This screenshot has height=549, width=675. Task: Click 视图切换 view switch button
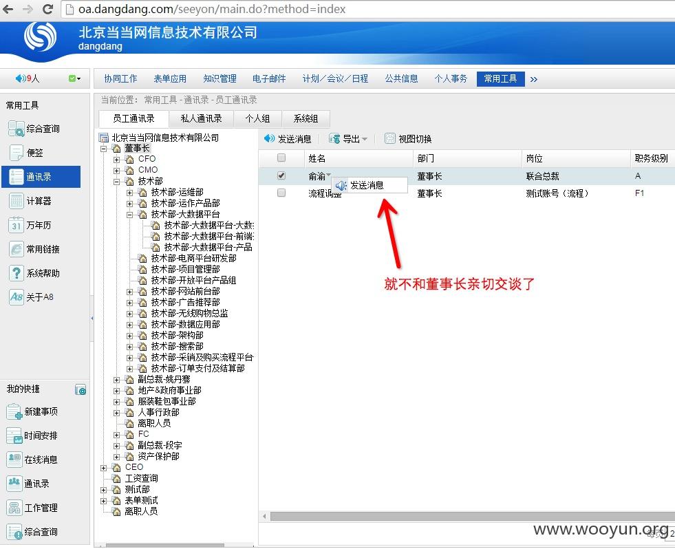408,139
